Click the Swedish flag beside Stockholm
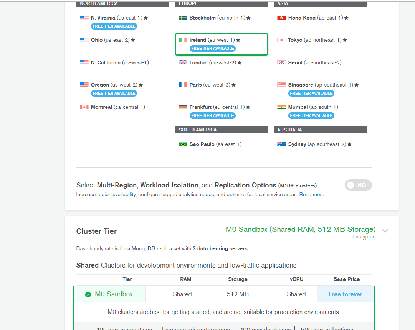415x330 pixels. [183, 18]
